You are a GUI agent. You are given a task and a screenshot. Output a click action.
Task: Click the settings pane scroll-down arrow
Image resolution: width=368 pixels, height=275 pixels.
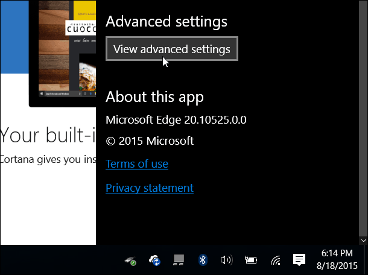(364, 241)
